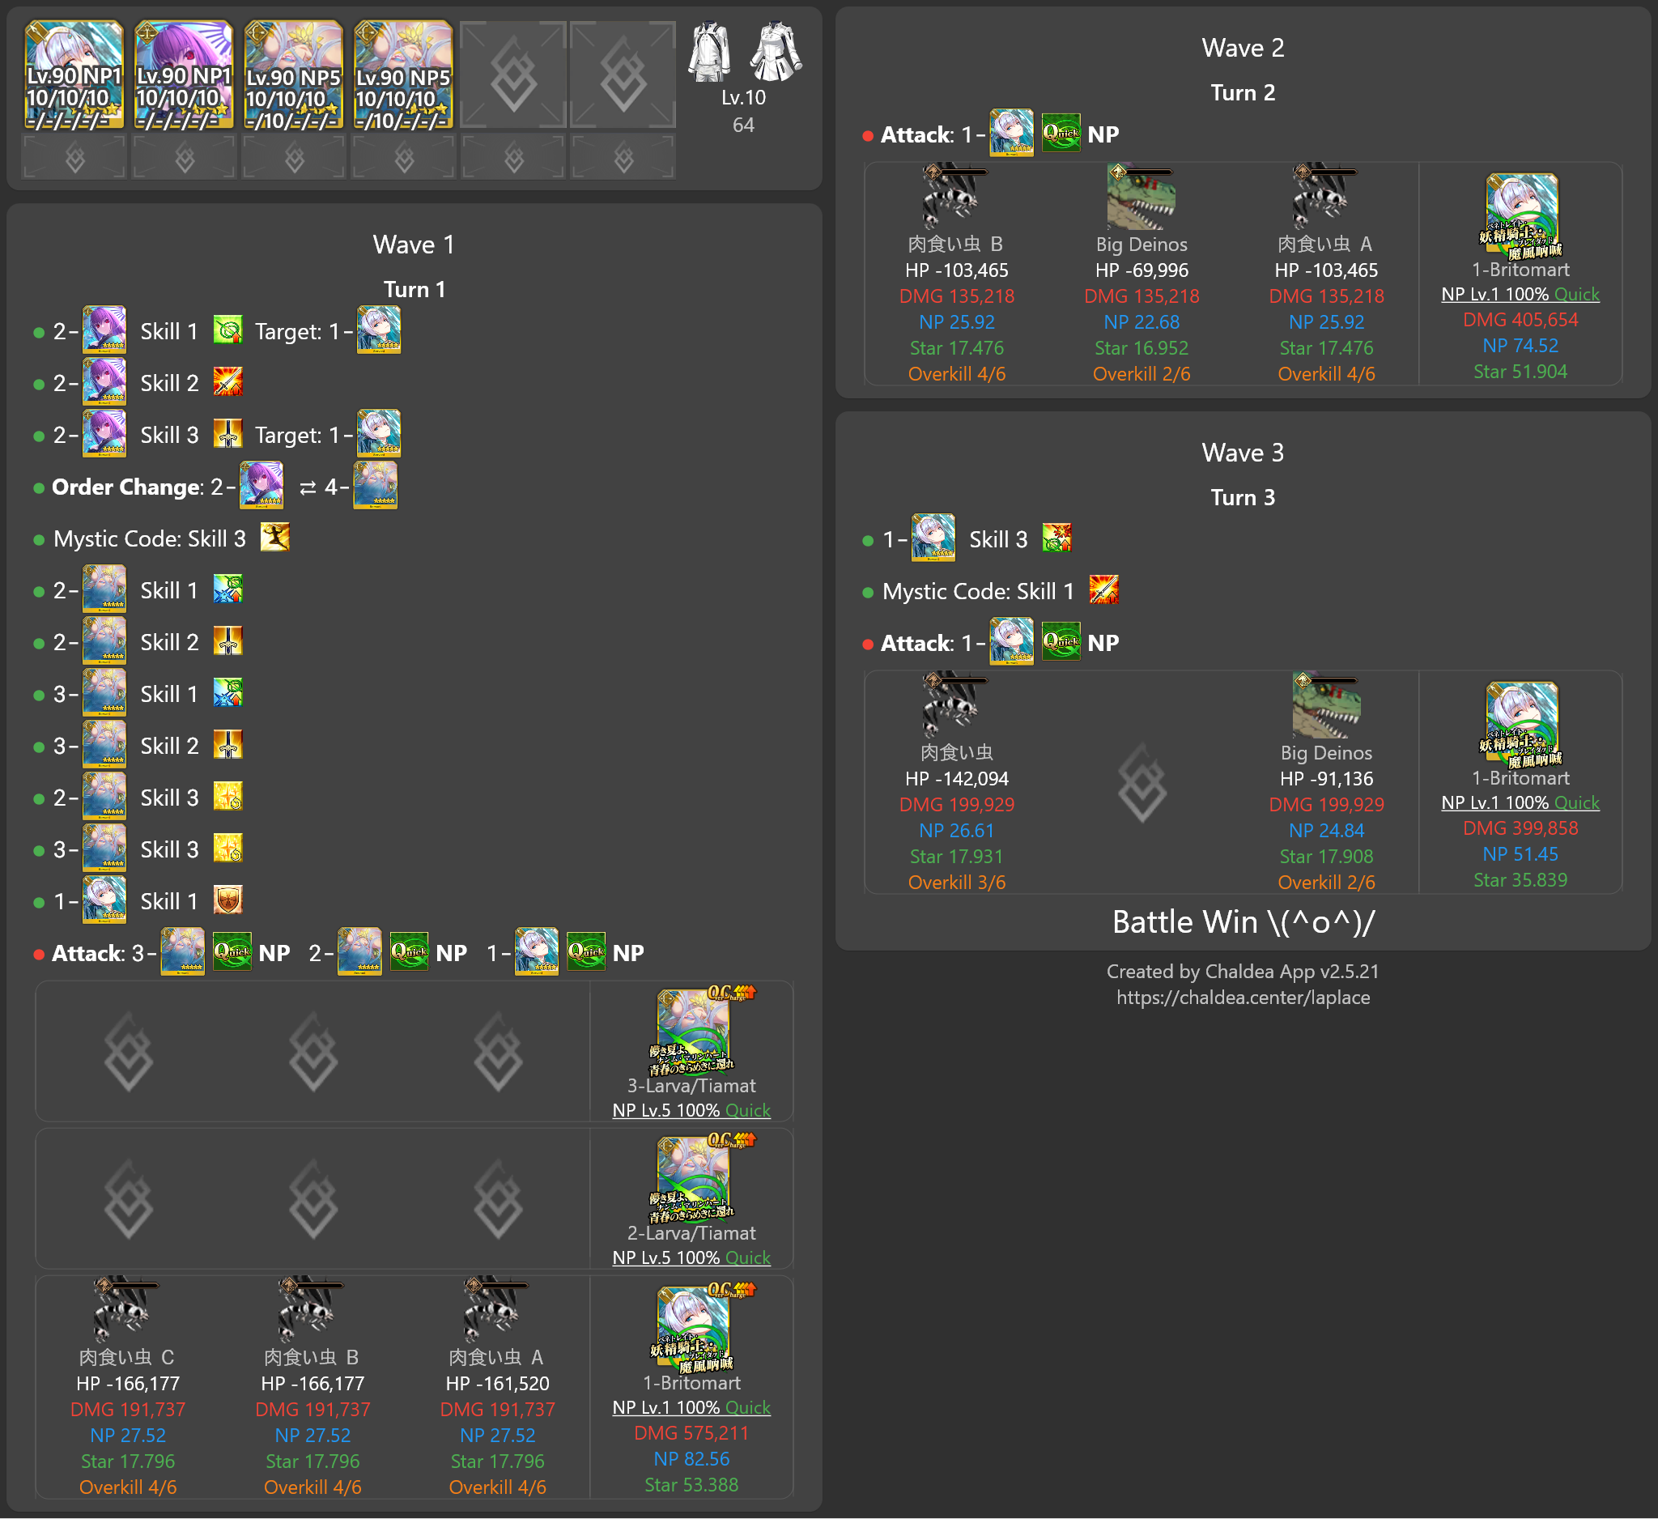This screenshot has width=1658, height=1519.
Task: Click the underlined NP Lv.5 link for 3-Larva/Tiamat
Action: tap(691, 1109)
